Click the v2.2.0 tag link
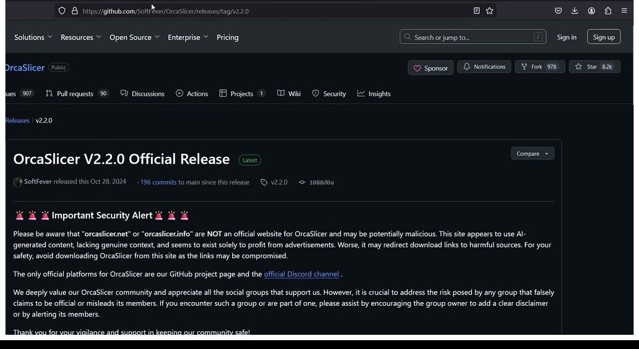 pos(279,182)
